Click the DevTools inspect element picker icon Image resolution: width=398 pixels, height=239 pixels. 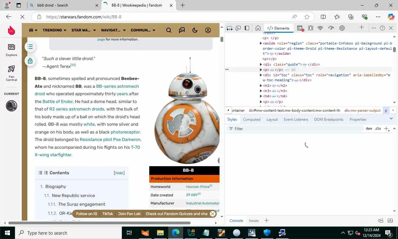click(x=229, y=28)
